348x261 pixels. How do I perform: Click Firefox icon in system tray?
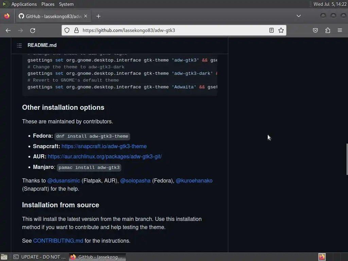click(x=322, y=257)
